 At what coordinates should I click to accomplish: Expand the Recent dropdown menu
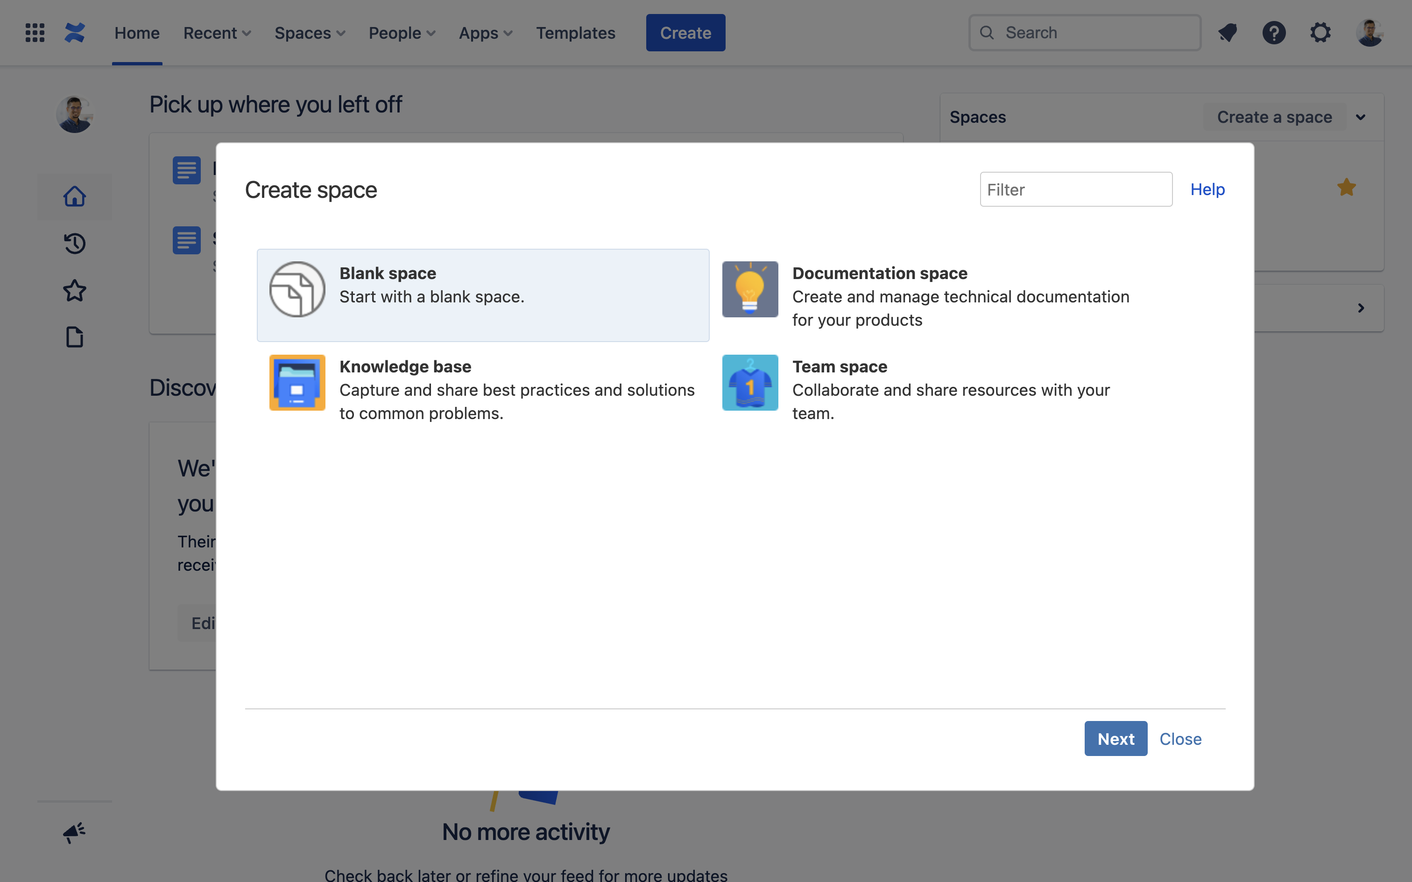point(217,33)
